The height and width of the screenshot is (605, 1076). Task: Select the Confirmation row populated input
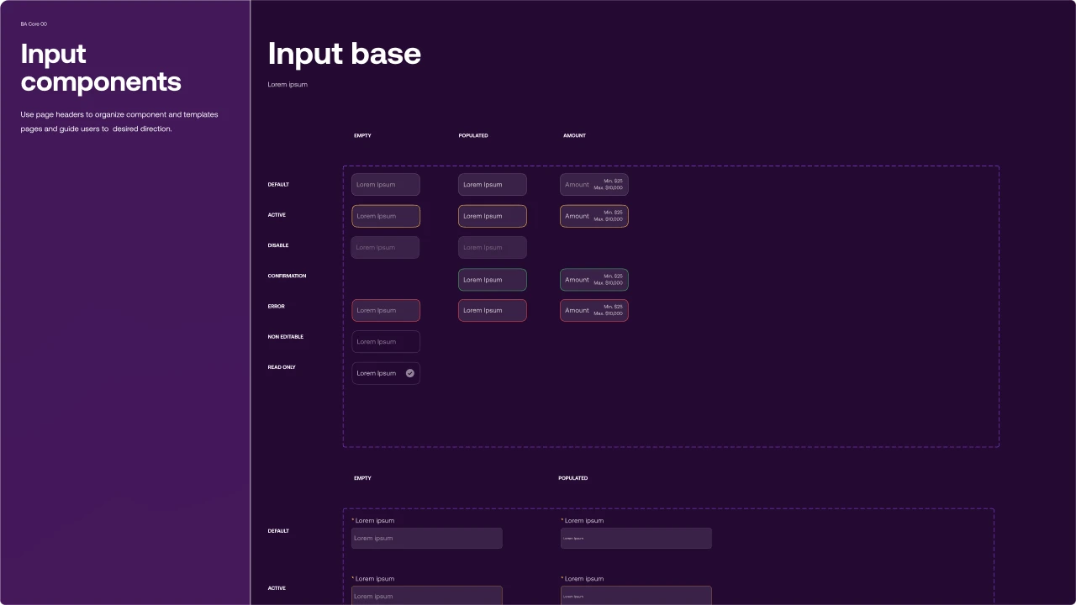click(492, 280)
